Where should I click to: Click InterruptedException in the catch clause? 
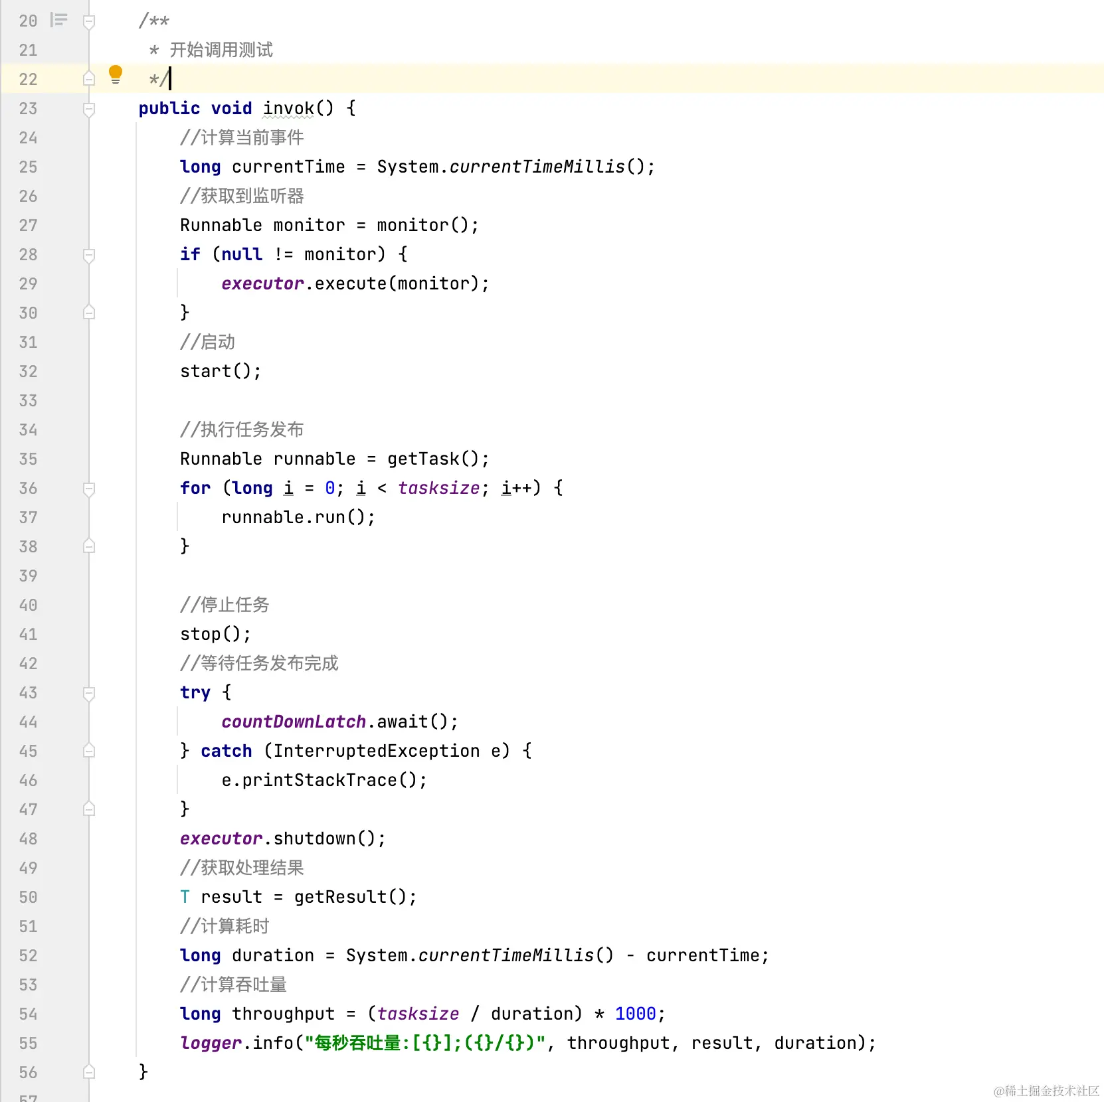[x=376, y=751]
